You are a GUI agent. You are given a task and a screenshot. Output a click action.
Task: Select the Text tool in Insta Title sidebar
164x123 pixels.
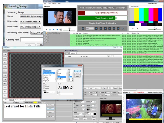(5, 54)
